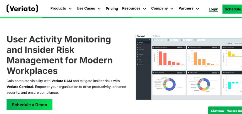Click the person icon beside the All Users filter
Viewport: 242px width, 114px height.
pos(182,40)
